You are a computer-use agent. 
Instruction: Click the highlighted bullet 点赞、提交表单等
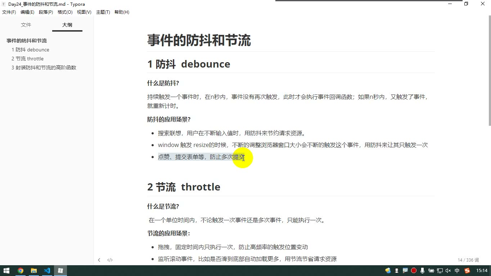click(202, 157)
